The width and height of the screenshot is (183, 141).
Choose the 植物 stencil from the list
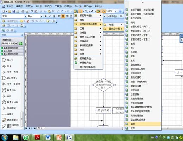point(143,124)
